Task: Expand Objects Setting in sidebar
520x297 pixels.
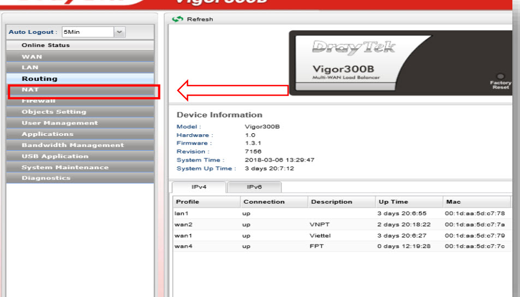Action: coord(53,112)
